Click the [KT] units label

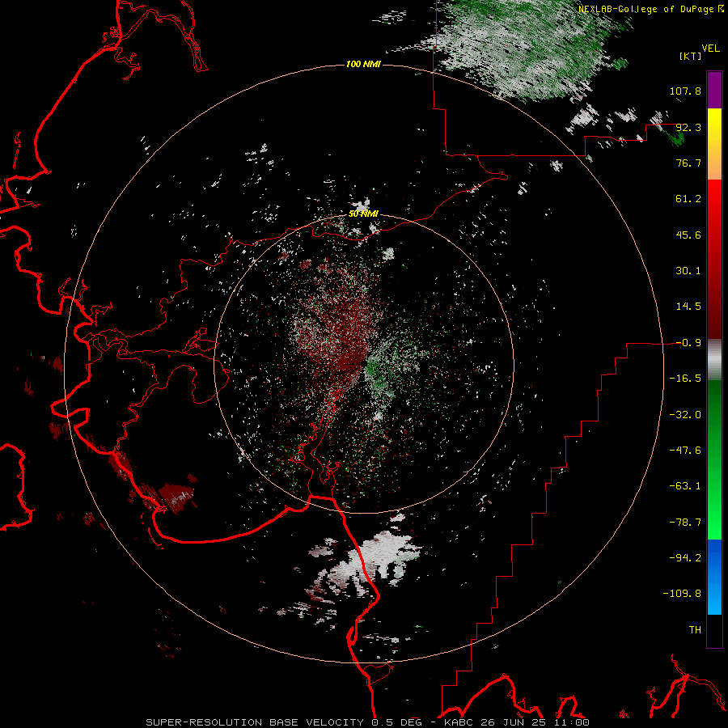coord(691,56)
